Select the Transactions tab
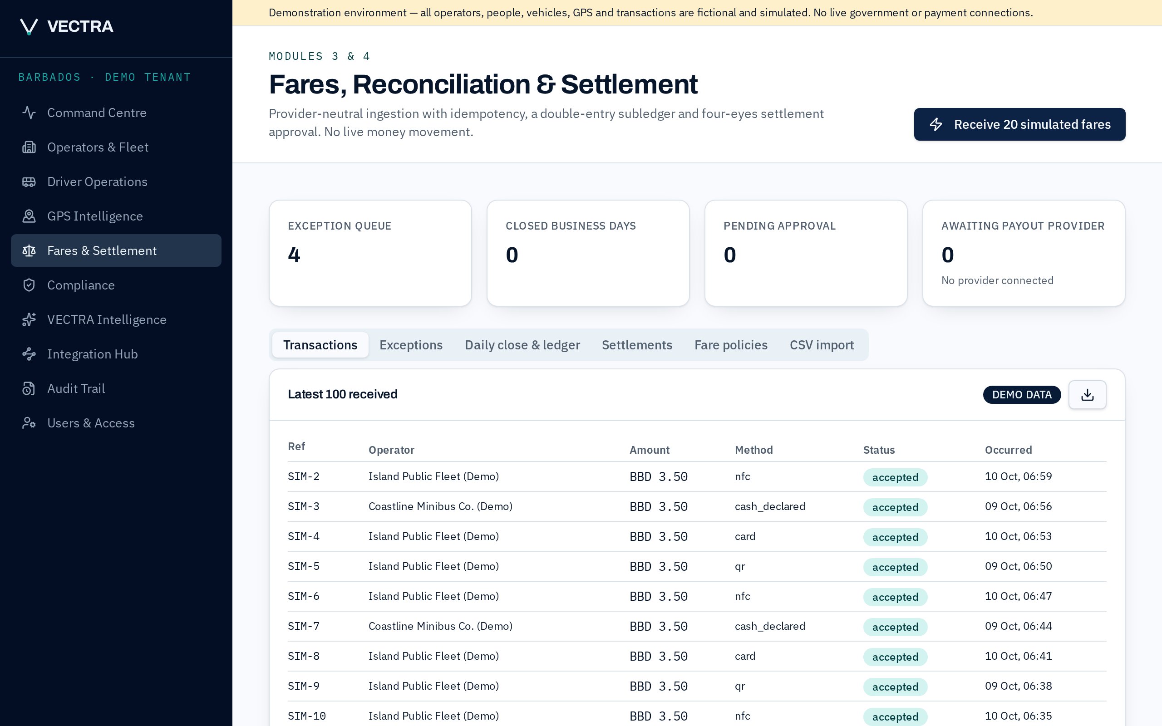This screenshot has width=1162, height=726. coord(320,345)
